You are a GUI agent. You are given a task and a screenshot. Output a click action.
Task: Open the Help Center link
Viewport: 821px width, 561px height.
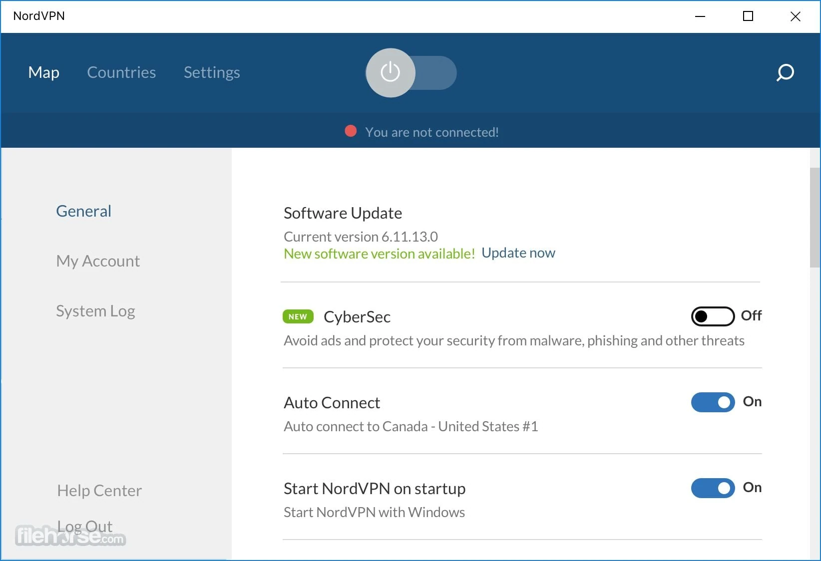click(x=99, y=491)
